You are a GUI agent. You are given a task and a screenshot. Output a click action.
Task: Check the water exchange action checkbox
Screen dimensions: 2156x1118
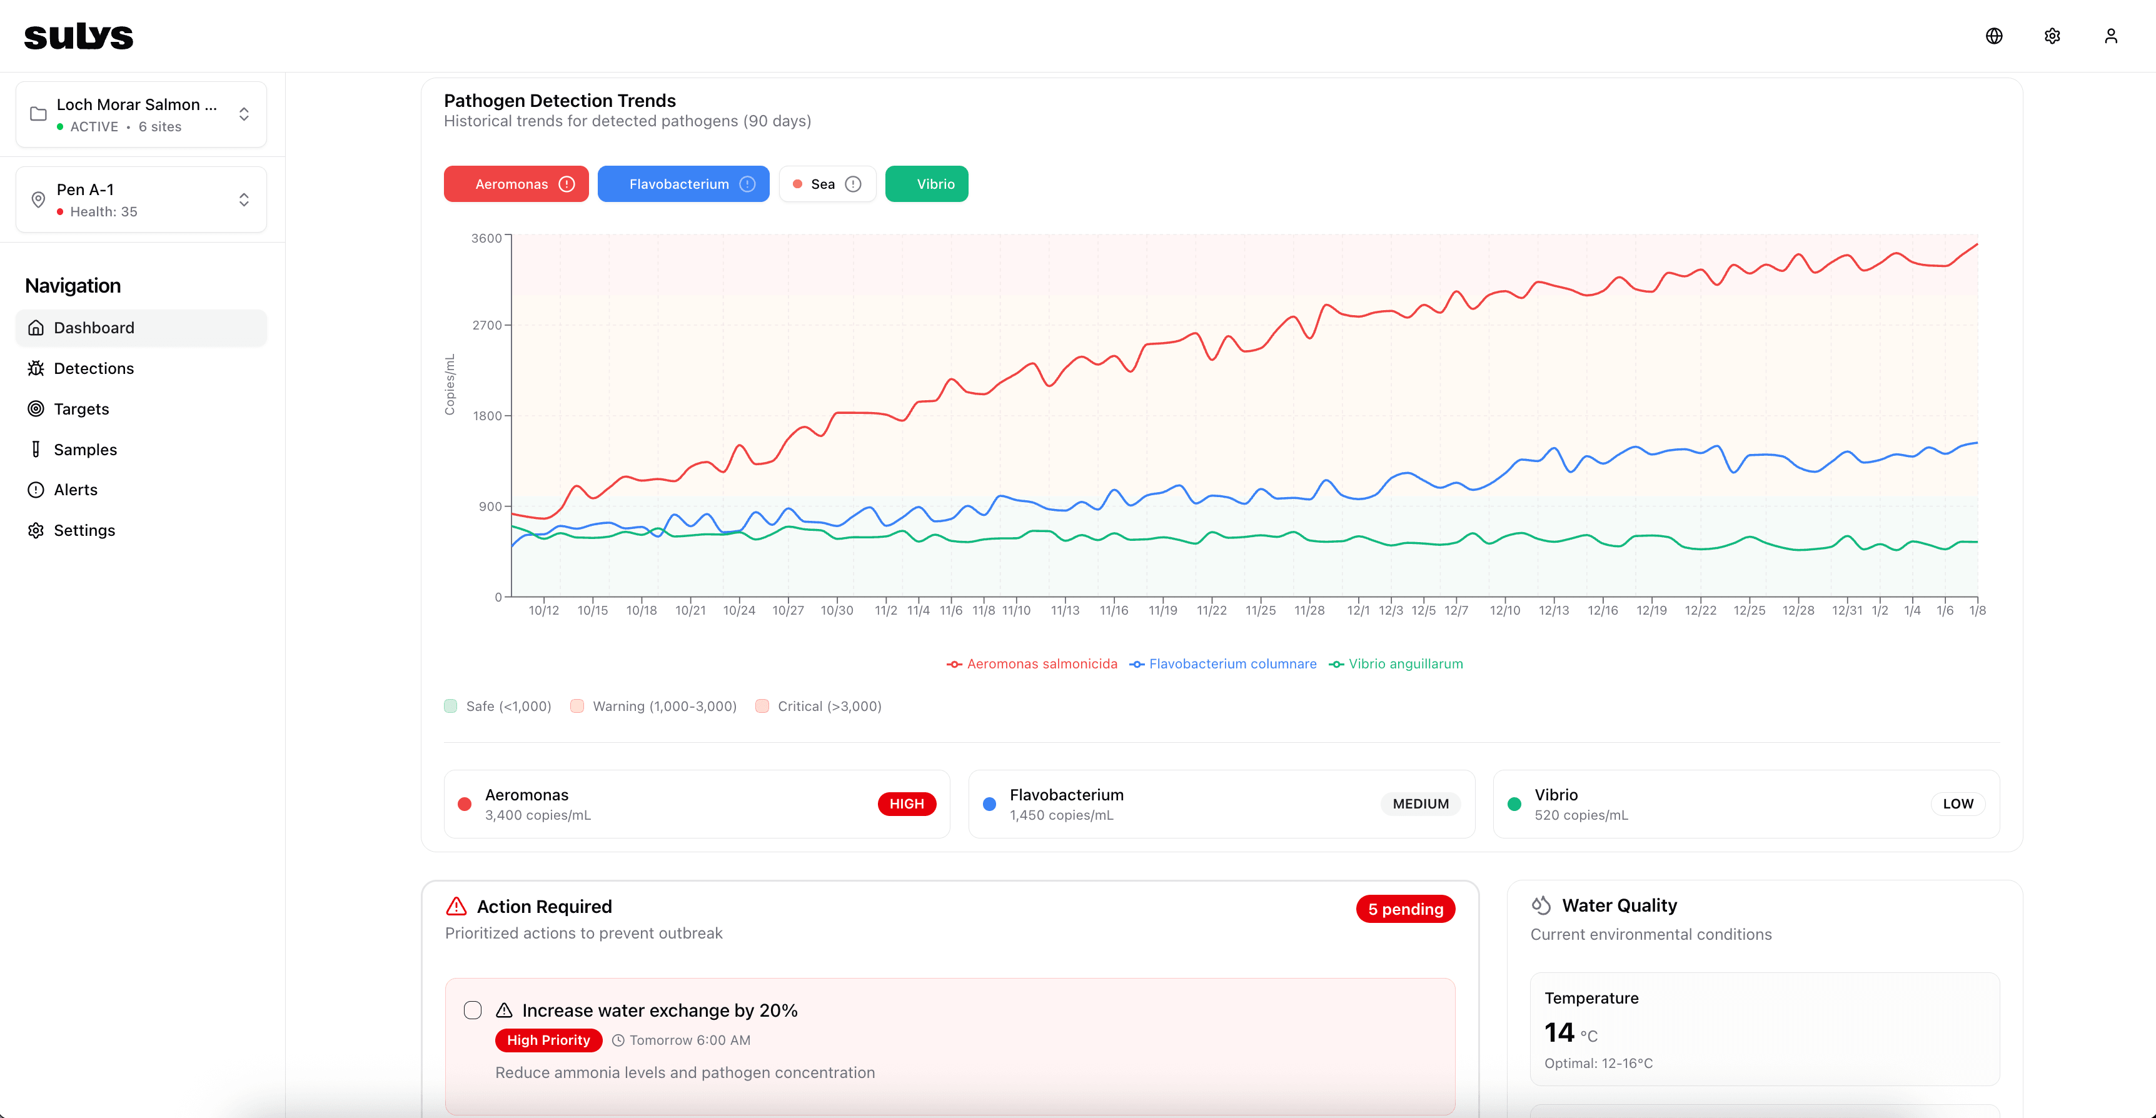(473, 1010)
